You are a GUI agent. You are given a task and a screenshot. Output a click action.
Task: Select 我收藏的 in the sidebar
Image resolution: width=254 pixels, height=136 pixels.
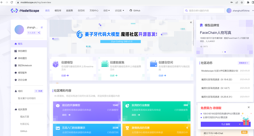coord(29,58)
